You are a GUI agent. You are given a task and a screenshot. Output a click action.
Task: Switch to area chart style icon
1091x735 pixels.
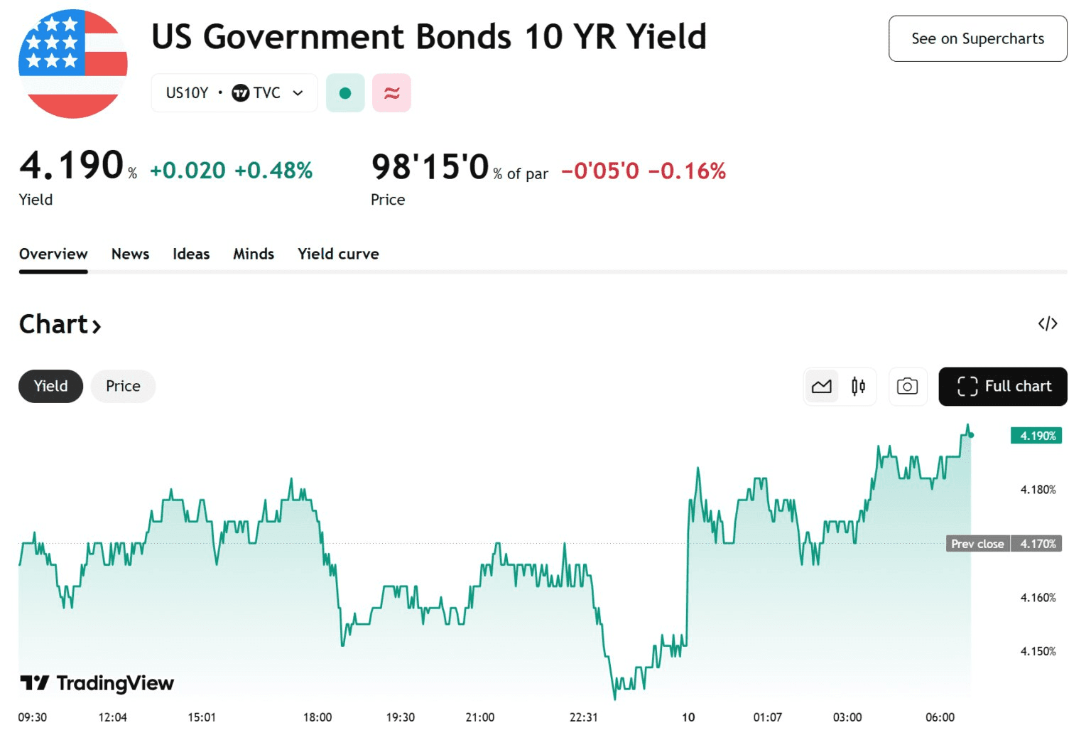pyautogui.click(x=822, y=387)
